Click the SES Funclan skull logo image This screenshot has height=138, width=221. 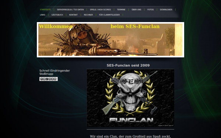click(x=130, y=98)
